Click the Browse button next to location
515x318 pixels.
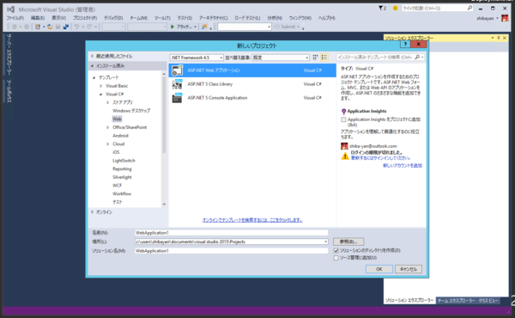coord(348,242)
